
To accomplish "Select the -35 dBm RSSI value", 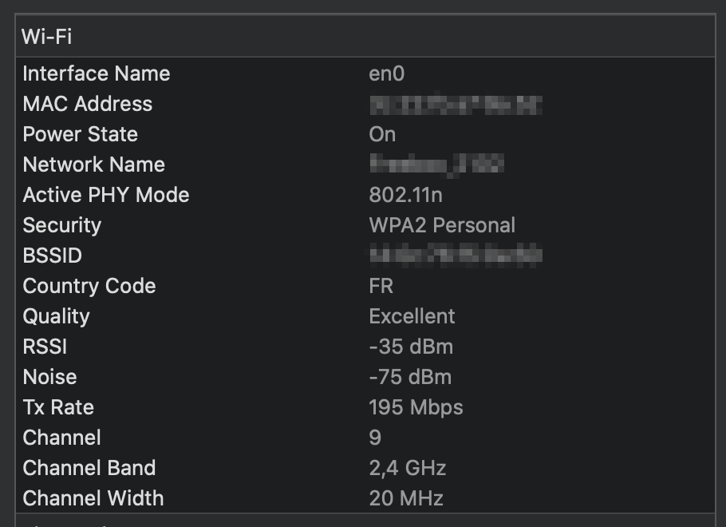I will (x=411, y=347).
